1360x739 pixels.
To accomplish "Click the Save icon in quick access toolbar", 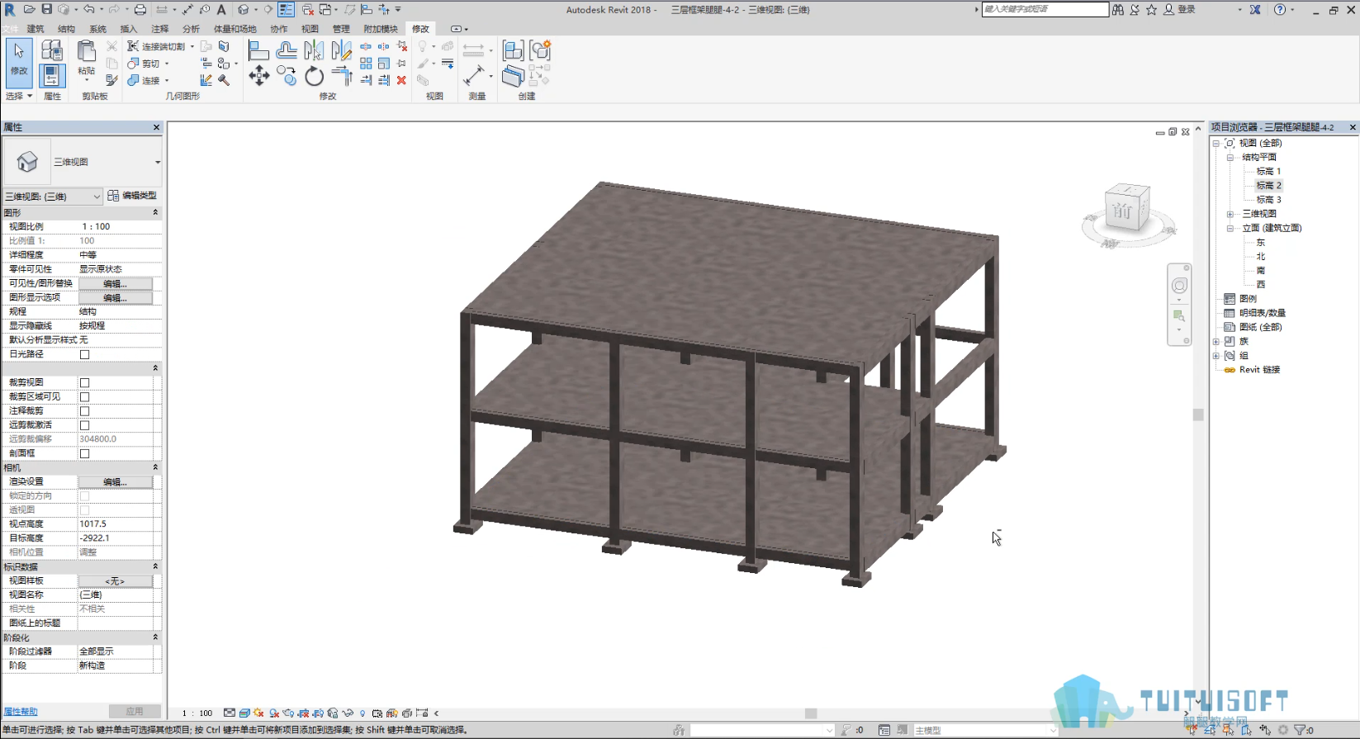I will 46,9.
